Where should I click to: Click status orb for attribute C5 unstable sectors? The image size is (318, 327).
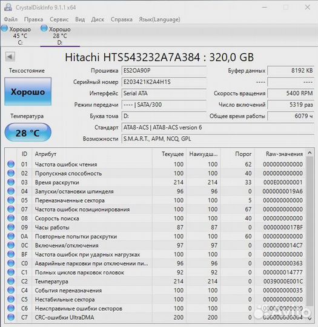click(11, 299)
